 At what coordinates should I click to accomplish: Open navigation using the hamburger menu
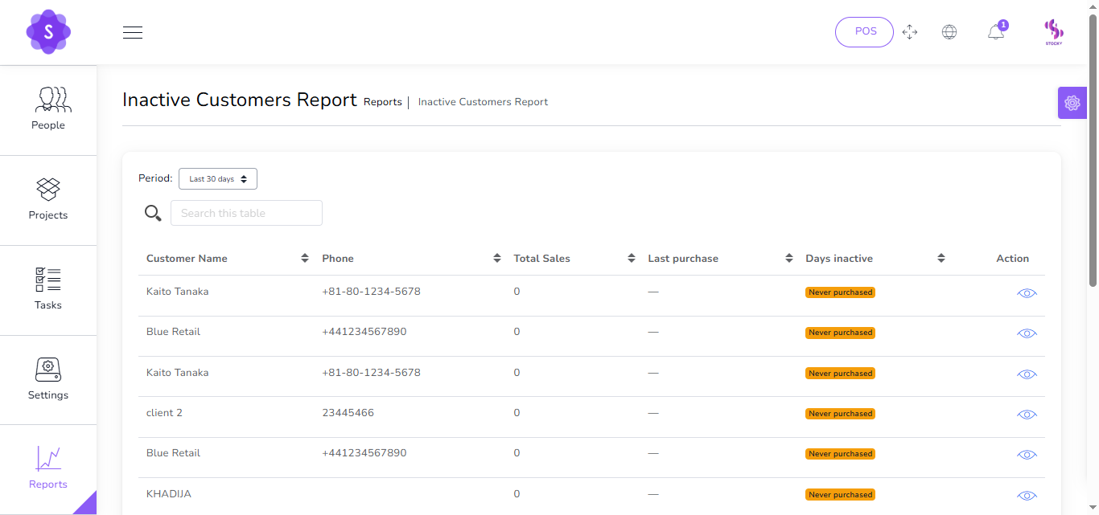tap(132, 32)
